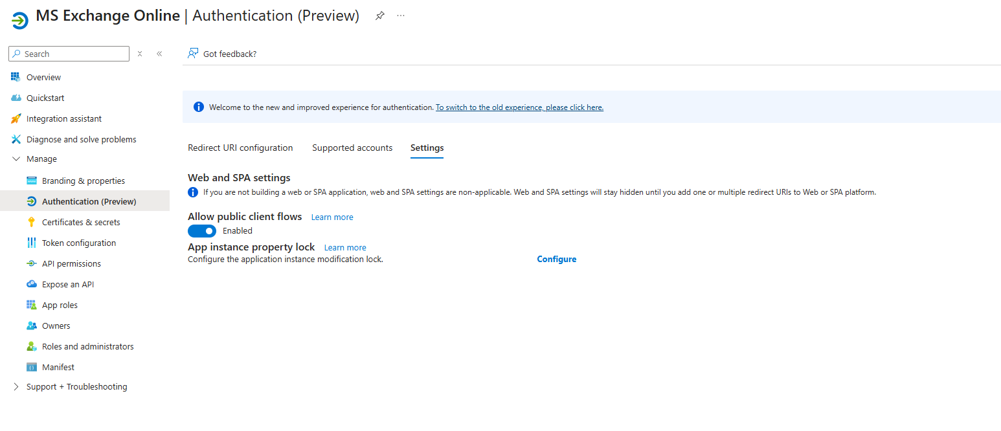Click the MS Exchange Online app logo icon

tap(20, 21)
